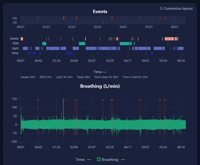Toggle the Breathing legend swatch
200x165 pixels.
[x=99, y=159]
